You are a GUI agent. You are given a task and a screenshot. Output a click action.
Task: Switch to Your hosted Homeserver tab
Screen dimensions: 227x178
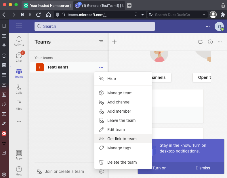click(47, 6)
